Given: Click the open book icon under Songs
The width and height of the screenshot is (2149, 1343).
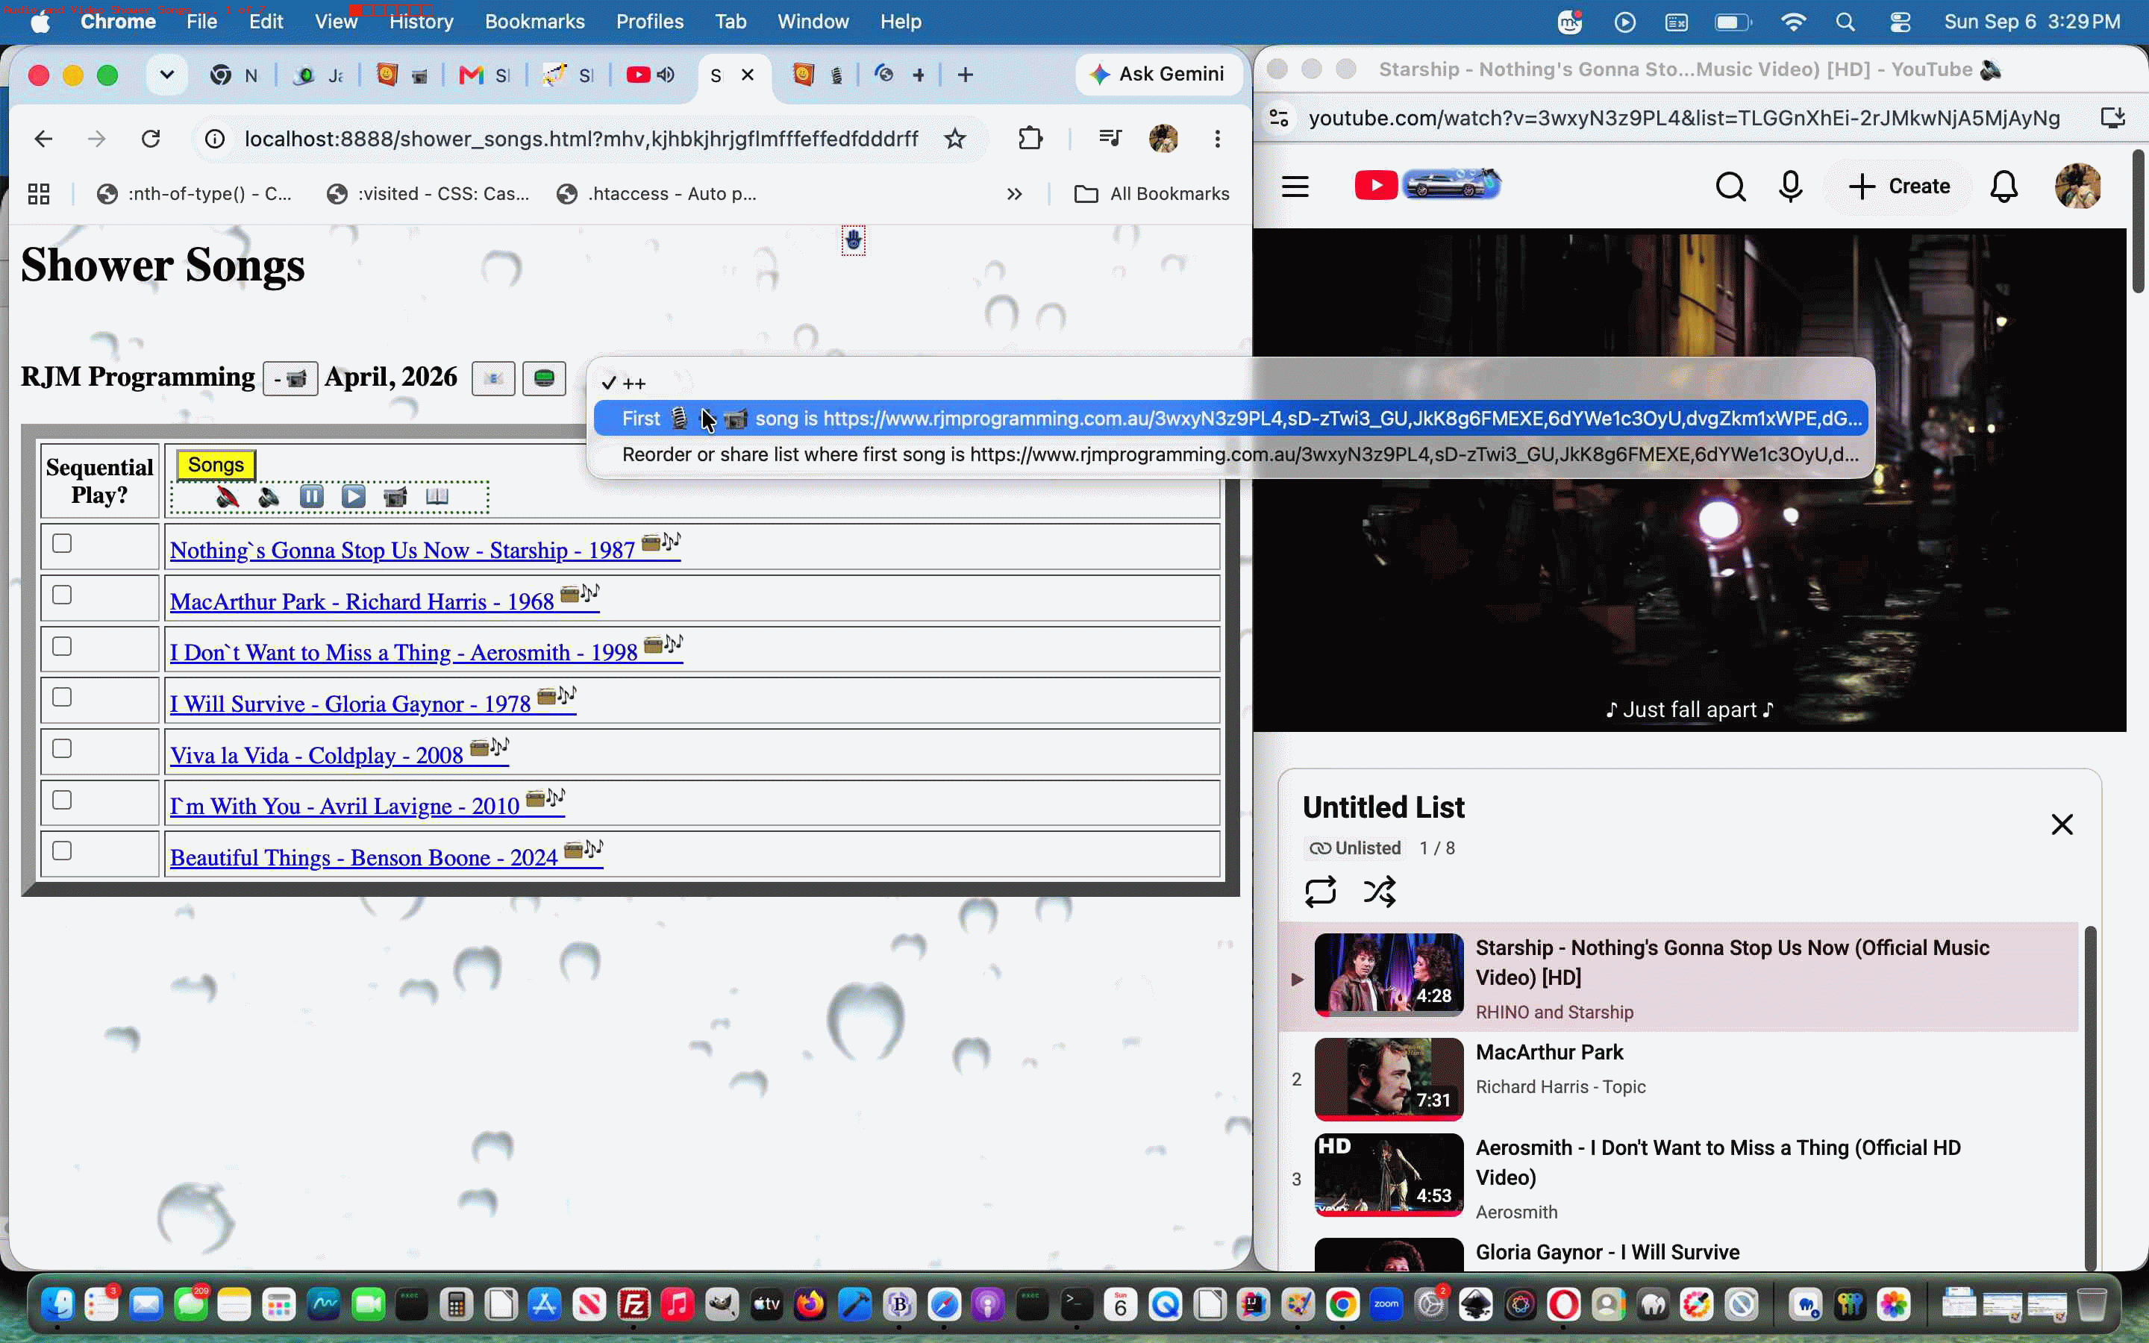Looking at the screenshot, I should (437, 496).
